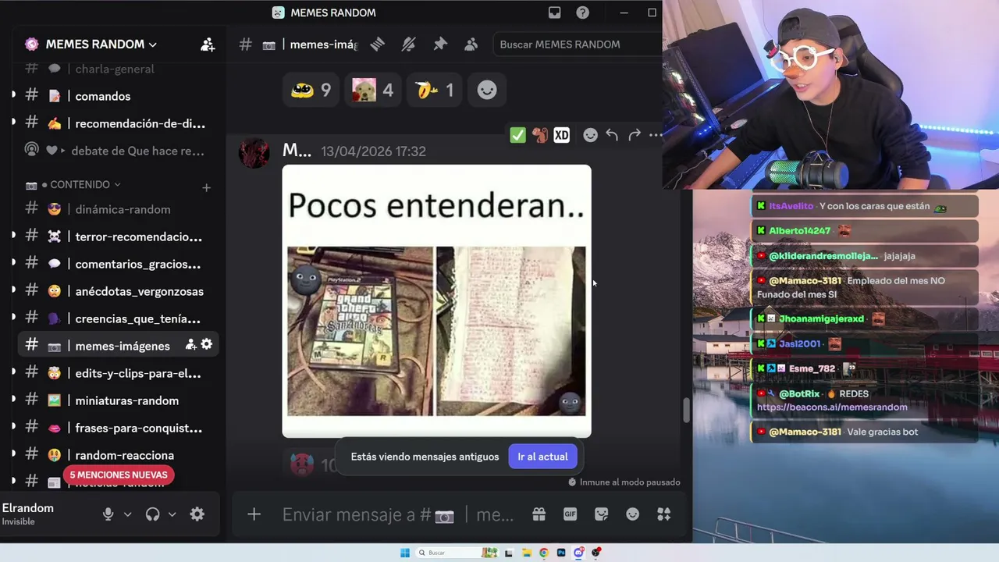Screen dimensions: 999x562
Task: Select the memes-imágenes channel
Action: point(117,345)
